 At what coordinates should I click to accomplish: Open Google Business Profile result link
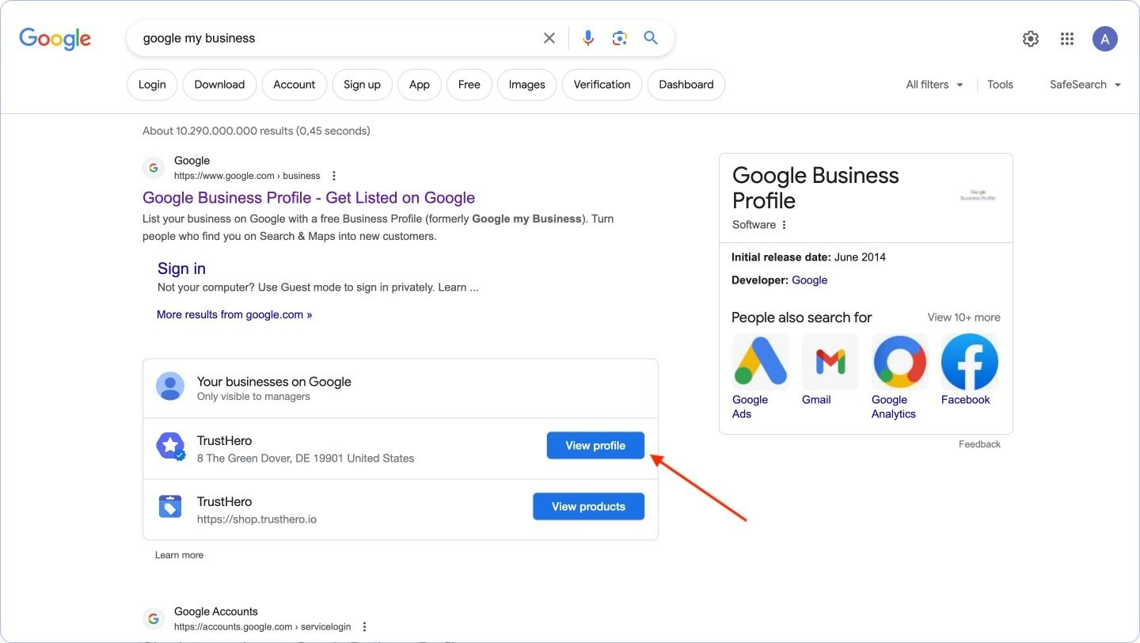point(309,198)
